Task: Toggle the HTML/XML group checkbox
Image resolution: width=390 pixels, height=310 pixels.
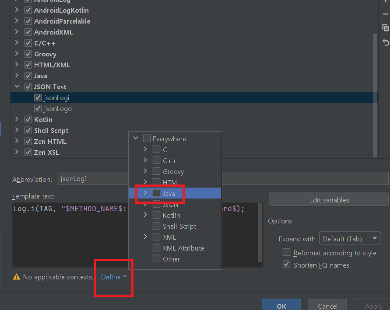Action: tap(28, 65)
